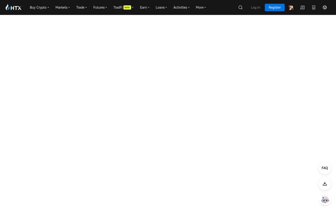
Task: Open the HTX logo homepage
Action: tap(13, 7)
